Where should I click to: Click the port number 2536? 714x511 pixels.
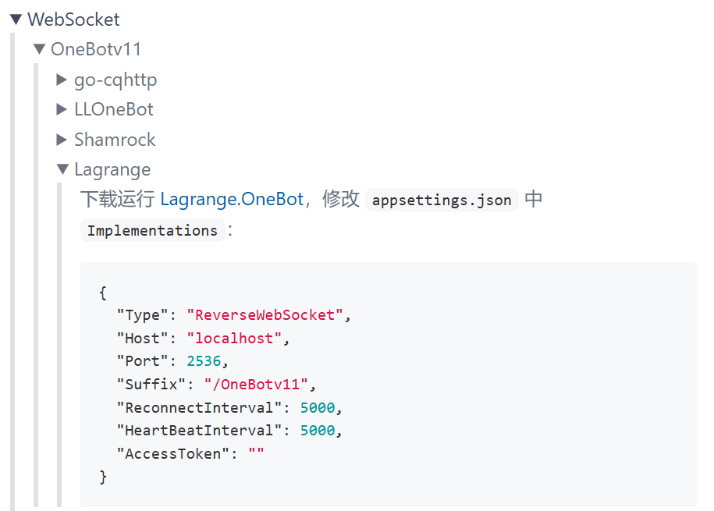pyautogui.click(x=204, y=362)
